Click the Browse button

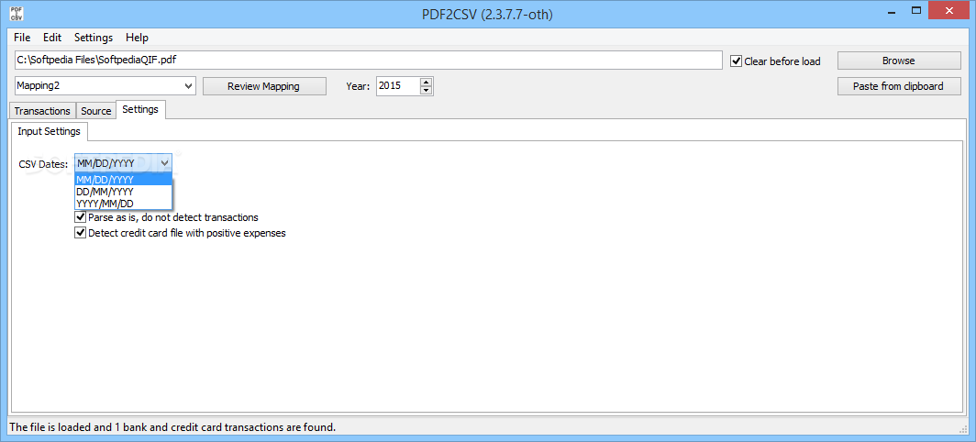tap(898, 61)
